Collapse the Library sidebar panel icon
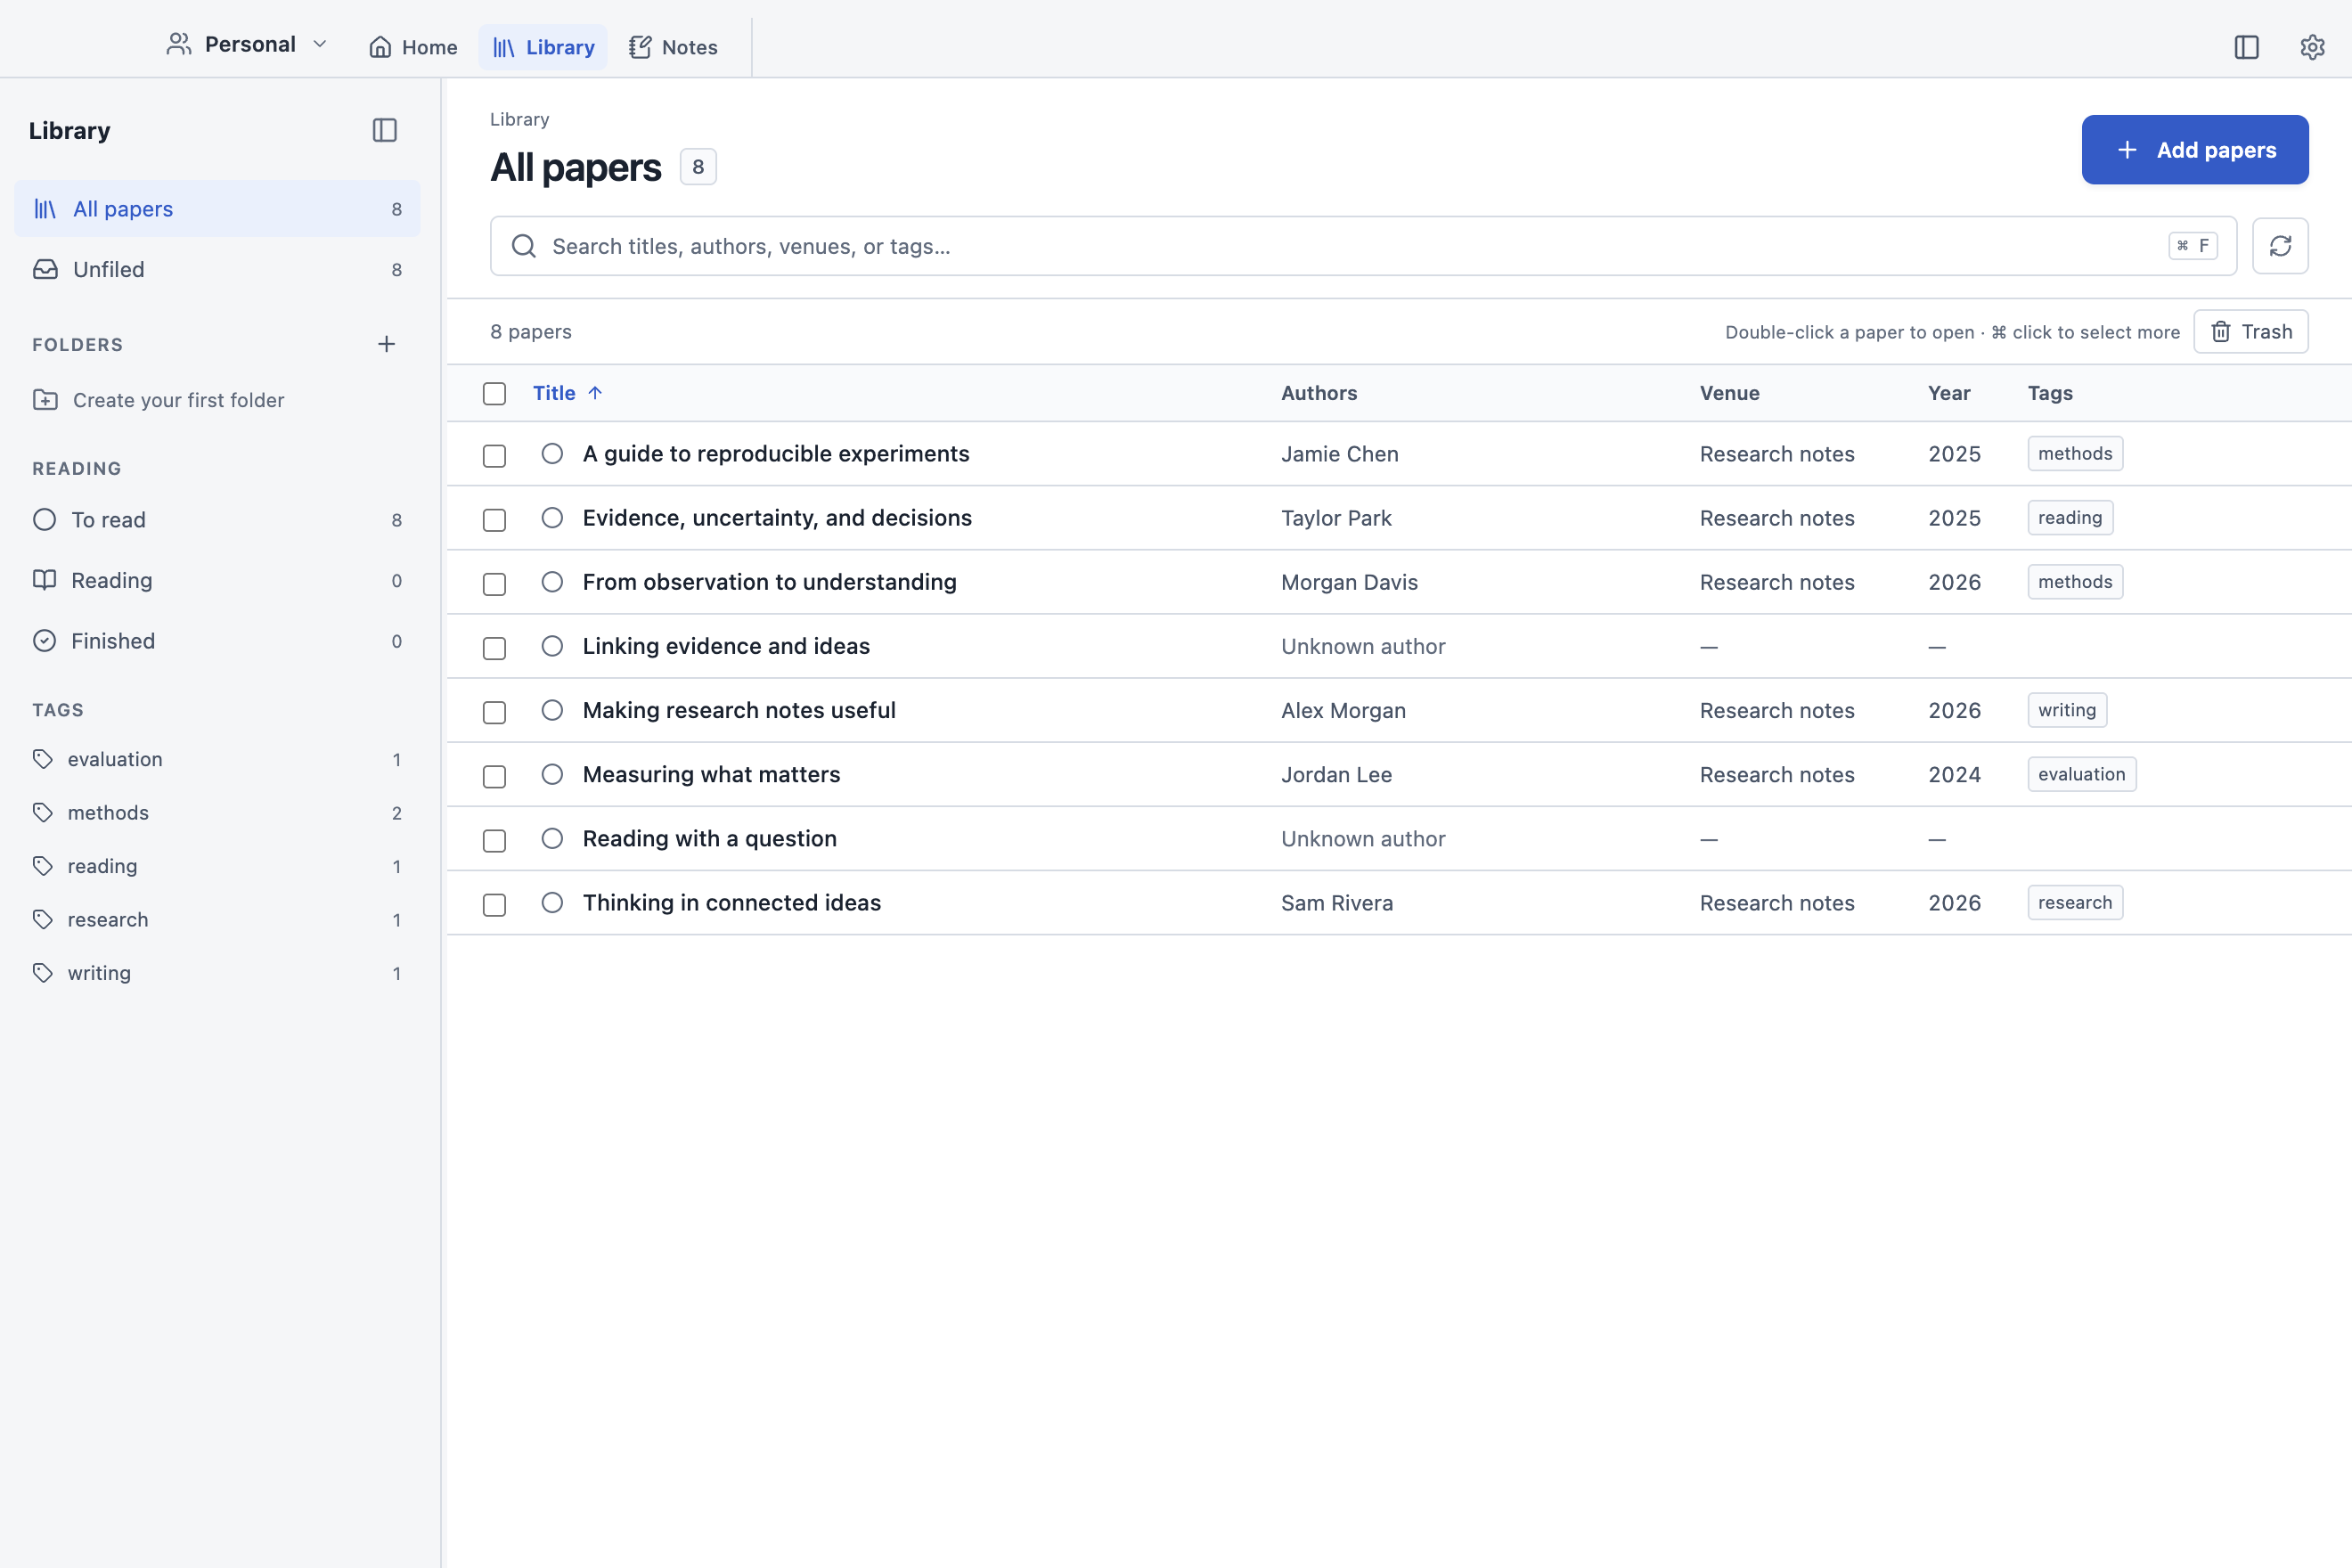2352x1568 pixels. point(385,130)
